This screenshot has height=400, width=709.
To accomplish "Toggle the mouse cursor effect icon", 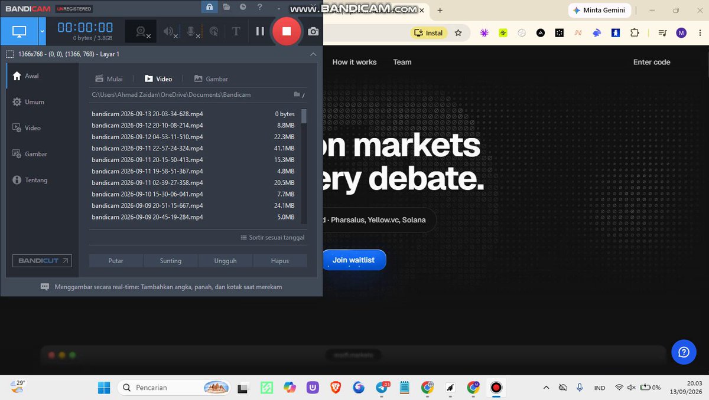I will [214, 31].
